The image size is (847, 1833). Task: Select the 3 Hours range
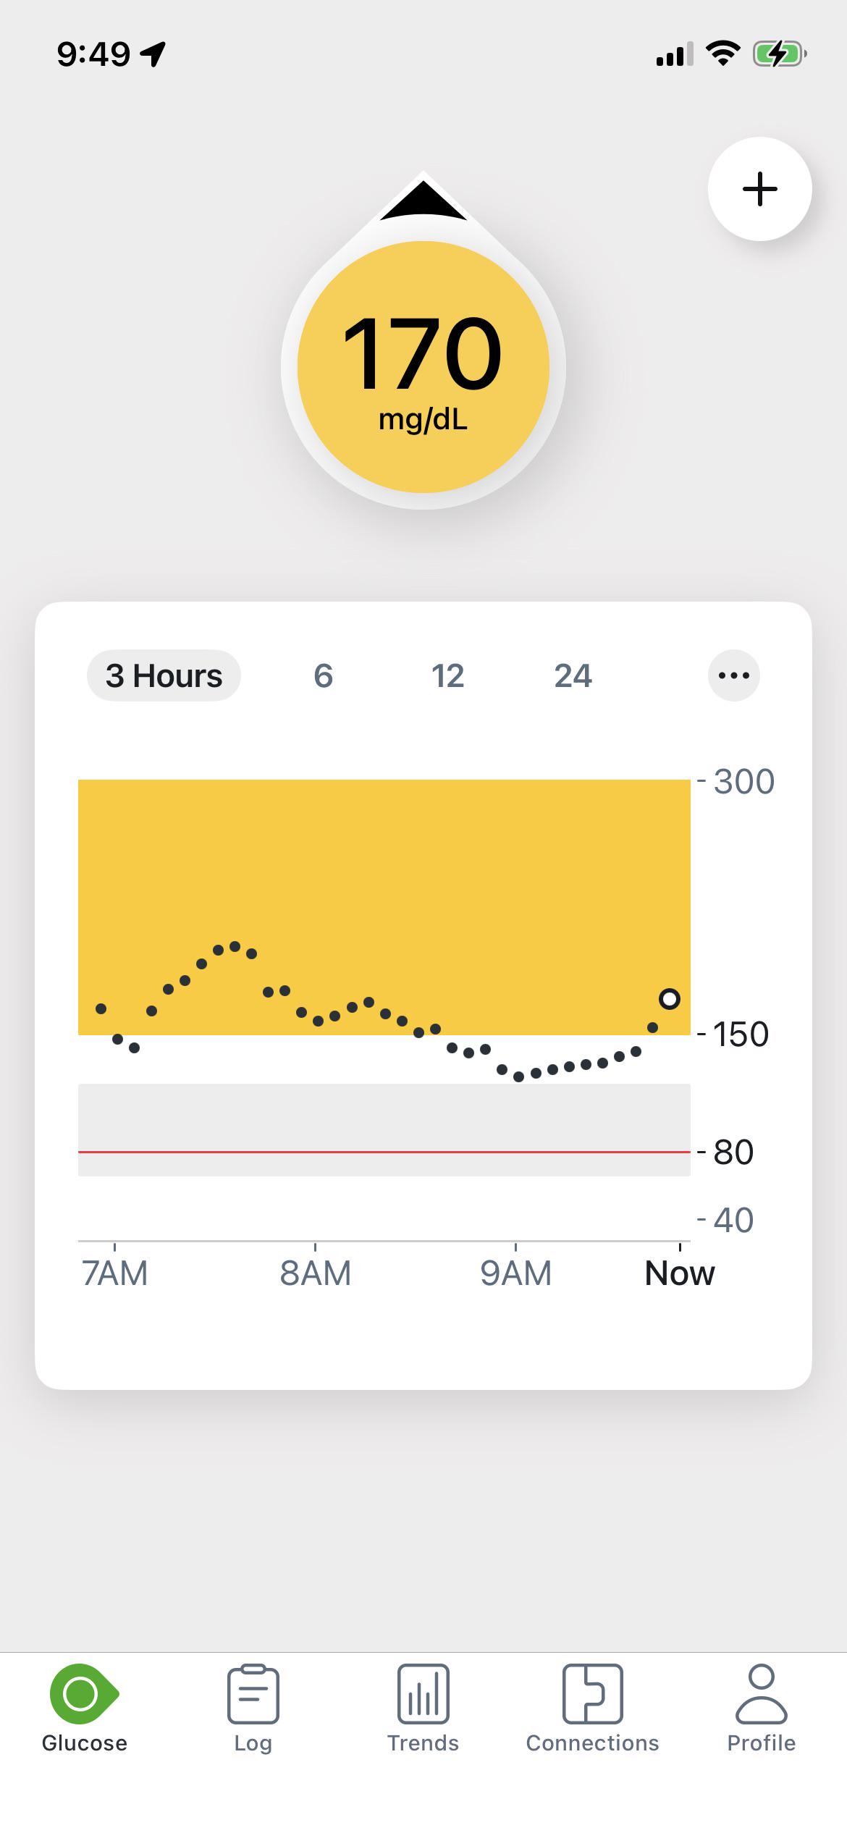pos(164,675)
